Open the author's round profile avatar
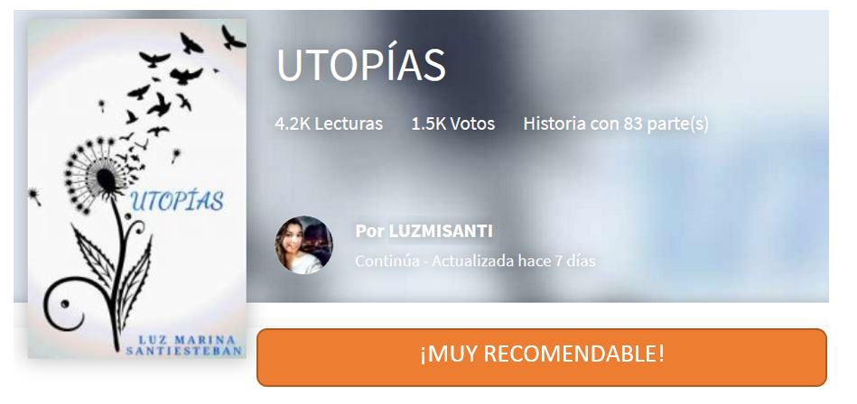Image resolution: width=857 pixels, height=404 pixels. [304, 244]
